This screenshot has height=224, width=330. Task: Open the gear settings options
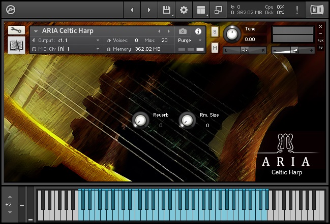184,10
